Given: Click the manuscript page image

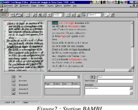Looking at the screenshot, I should click(24, 46).
